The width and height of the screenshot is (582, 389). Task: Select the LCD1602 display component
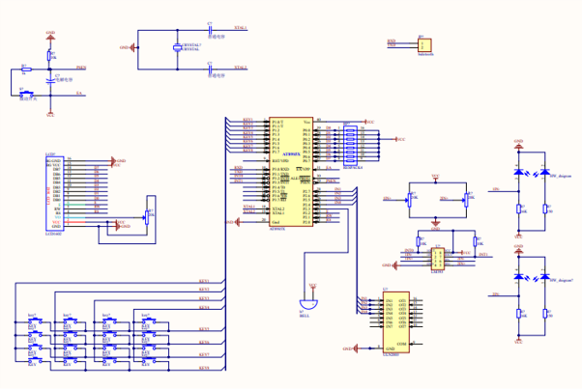54,193
